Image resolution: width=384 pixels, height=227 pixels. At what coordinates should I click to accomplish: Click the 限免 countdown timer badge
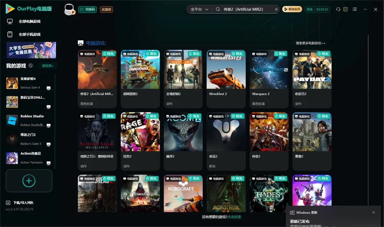317,9
